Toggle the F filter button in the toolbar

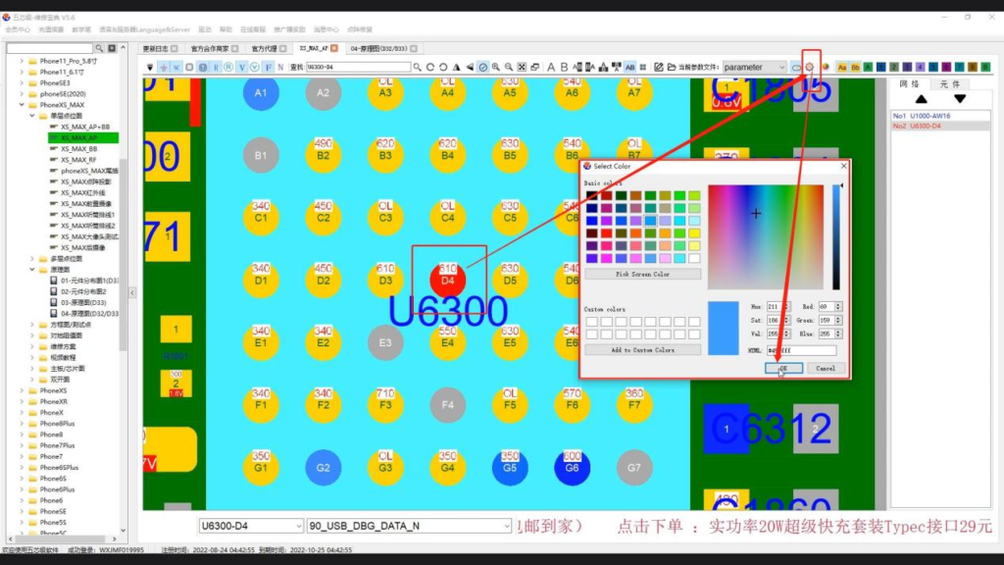(x=269, y=67)
